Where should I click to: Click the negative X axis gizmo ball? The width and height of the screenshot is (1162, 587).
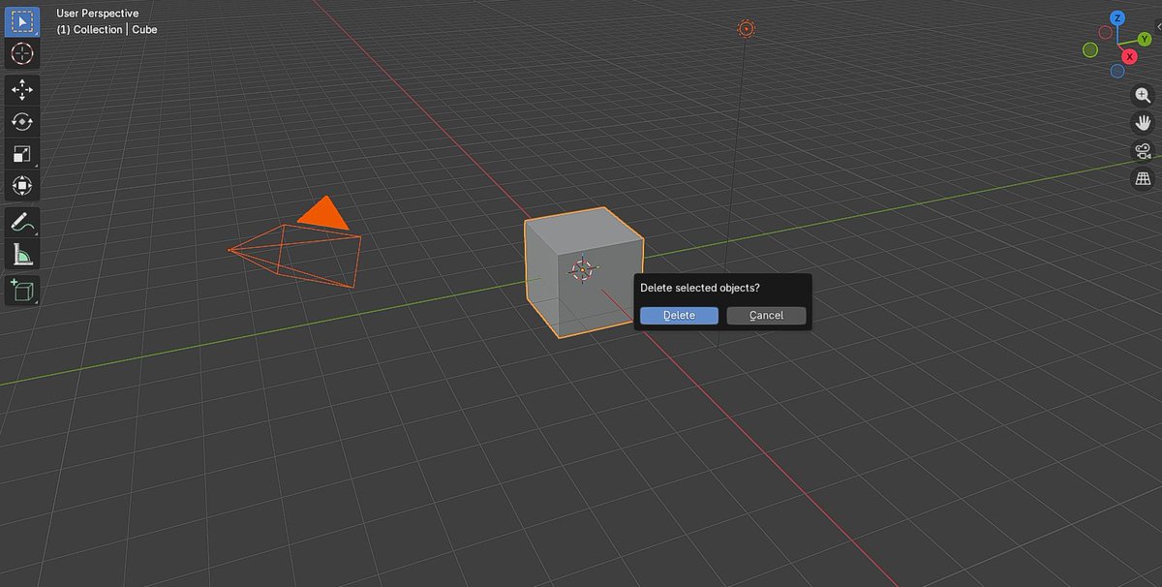1105,33
